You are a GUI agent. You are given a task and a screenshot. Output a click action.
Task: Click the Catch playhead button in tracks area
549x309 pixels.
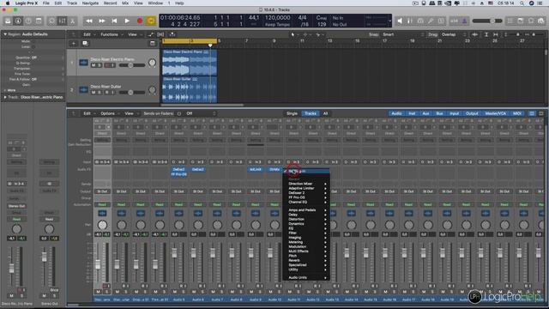pos(172,34)
